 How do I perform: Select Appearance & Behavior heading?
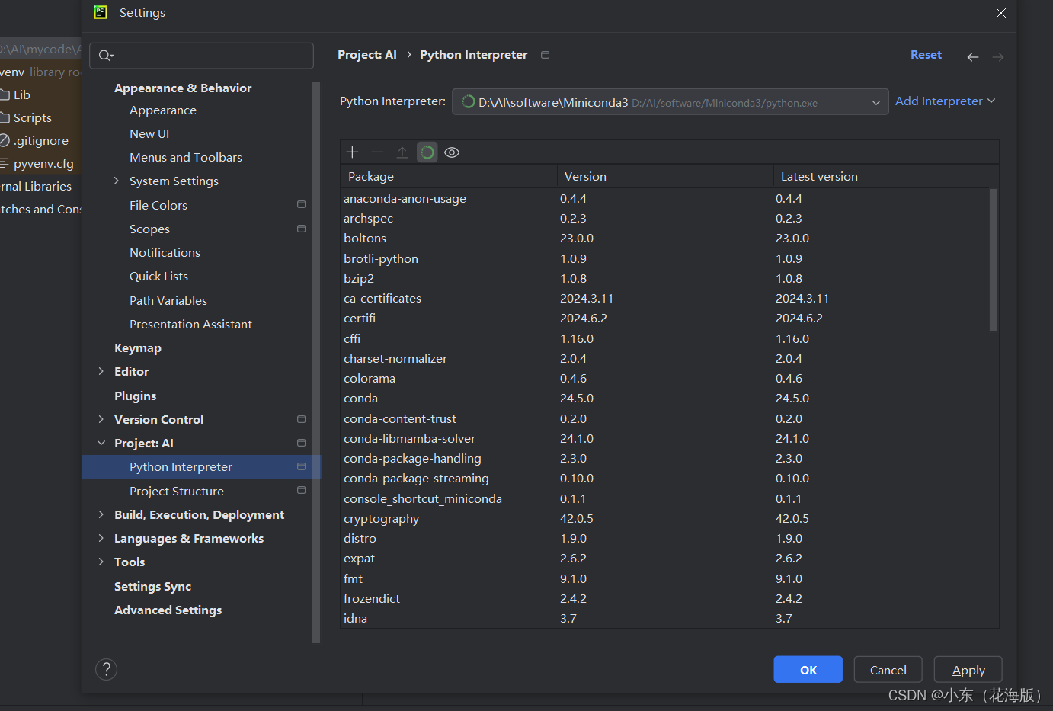coord(183,88)
